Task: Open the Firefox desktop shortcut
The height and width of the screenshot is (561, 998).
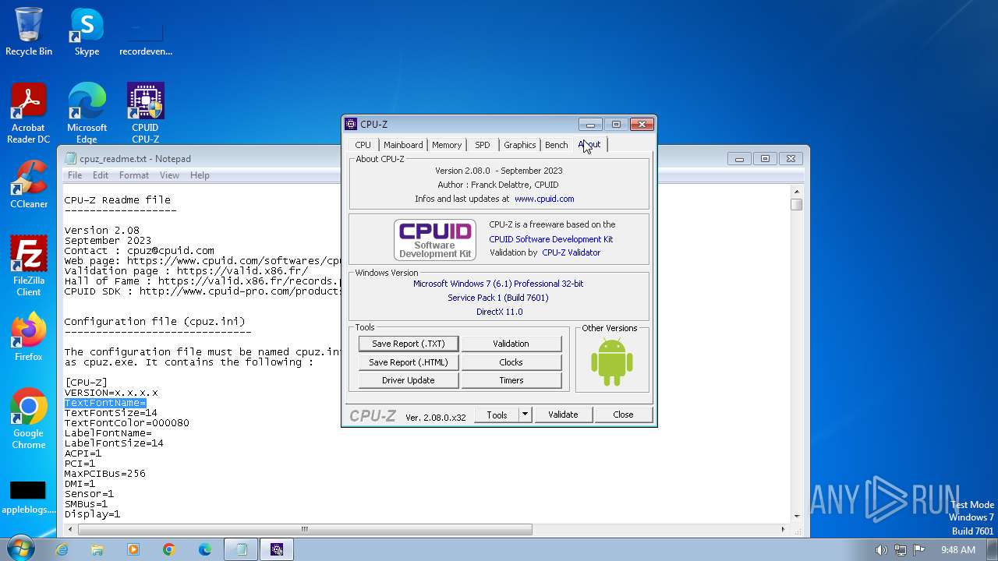Action: click(29, 337)
